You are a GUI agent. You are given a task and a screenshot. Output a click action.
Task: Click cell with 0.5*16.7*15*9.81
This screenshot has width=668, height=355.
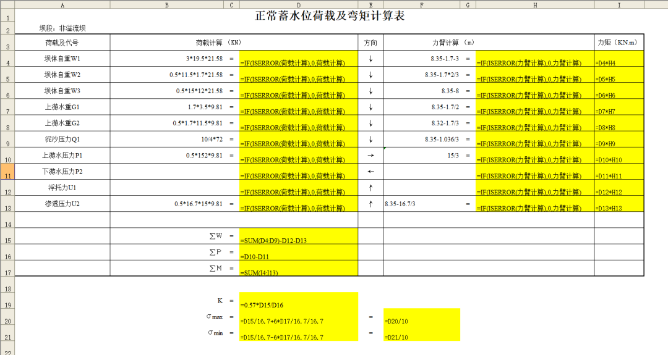(x=166, y=204)
